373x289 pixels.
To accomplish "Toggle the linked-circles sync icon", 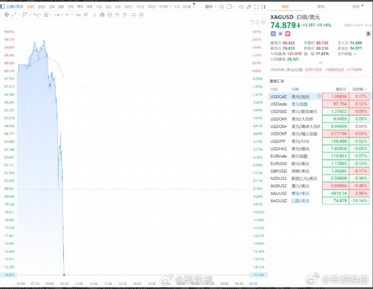I will click(134, 15).
